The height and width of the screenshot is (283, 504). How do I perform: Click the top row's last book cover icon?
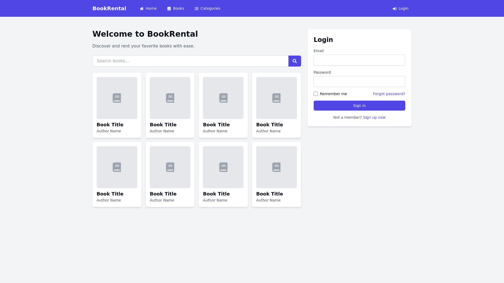coord(276,98)
